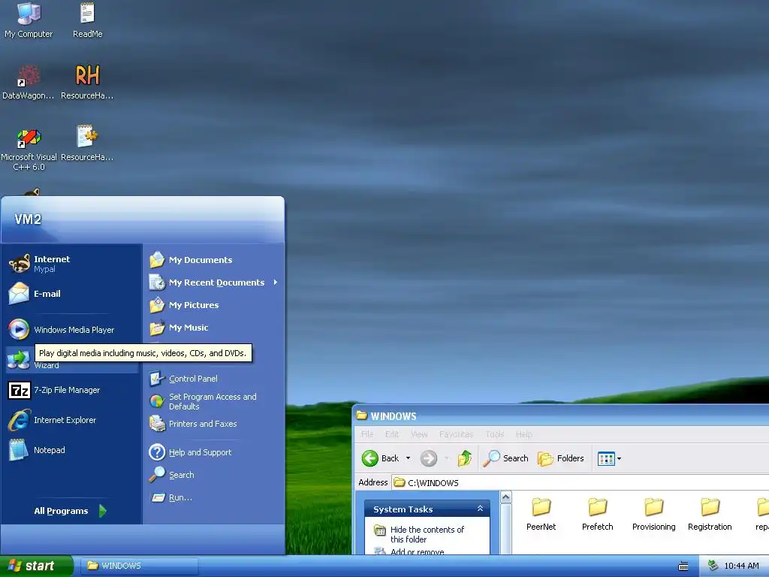Click the C:\WINDOWS address field
The width and height of the screenshot is (769, 577).
[581, 482]
